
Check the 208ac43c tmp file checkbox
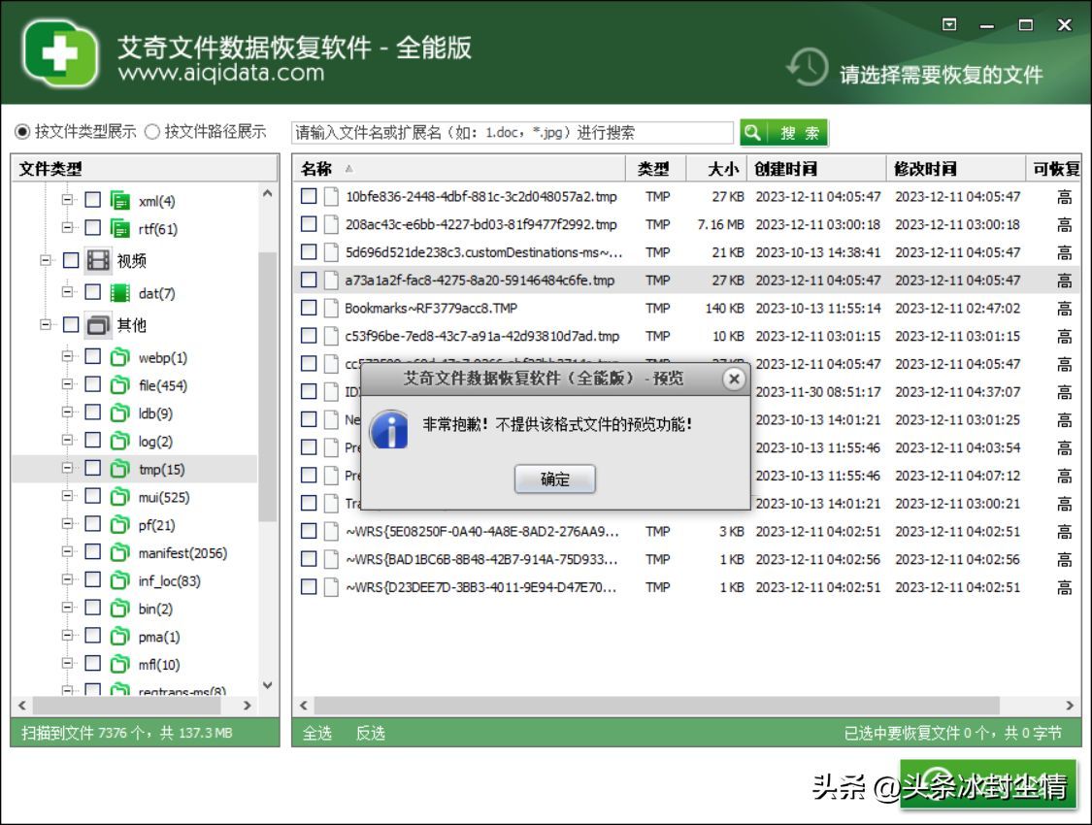pos(309,224)
